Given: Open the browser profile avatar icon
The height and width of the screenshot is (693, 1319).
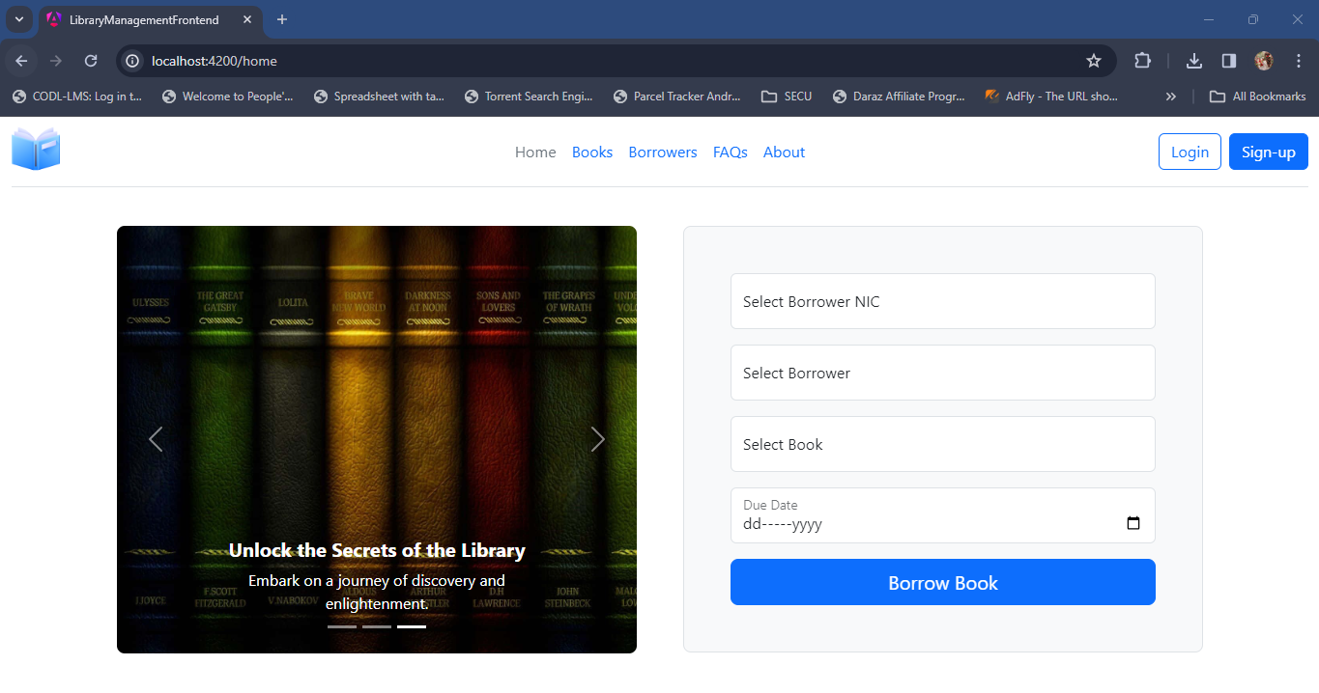Looking at the screenshot, I should (x=1263, y=60).
